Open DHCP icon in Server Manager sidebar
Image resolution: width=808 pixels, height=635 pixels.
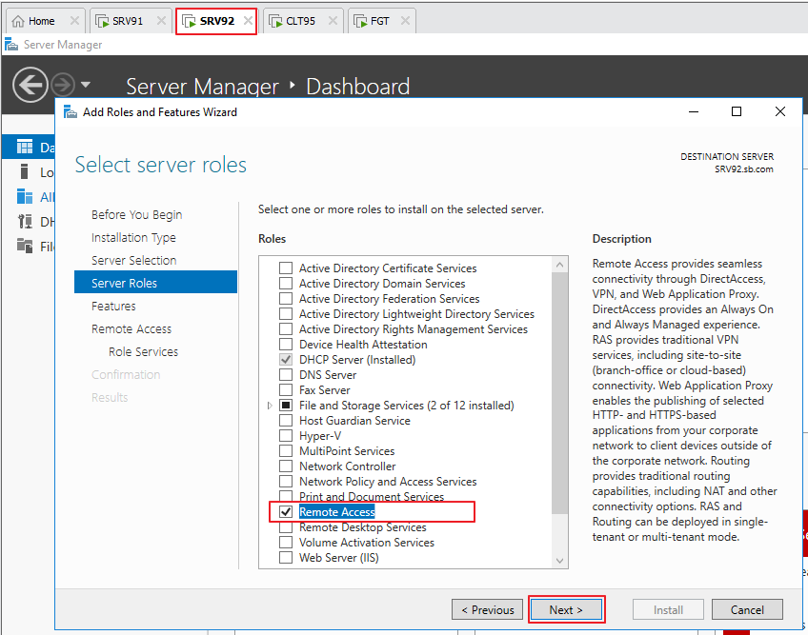[24, 222]
